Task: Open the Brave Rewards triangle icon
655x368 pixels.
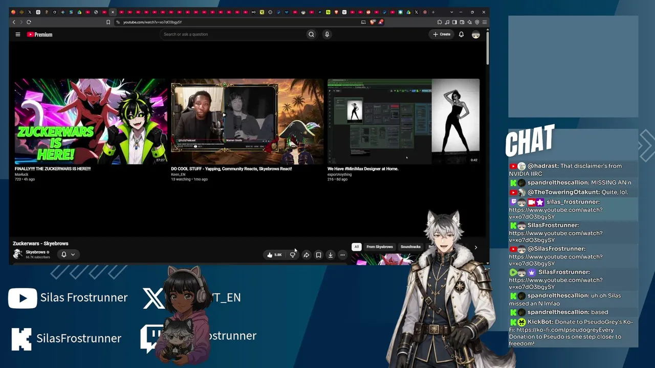Action: click(381, 22)
